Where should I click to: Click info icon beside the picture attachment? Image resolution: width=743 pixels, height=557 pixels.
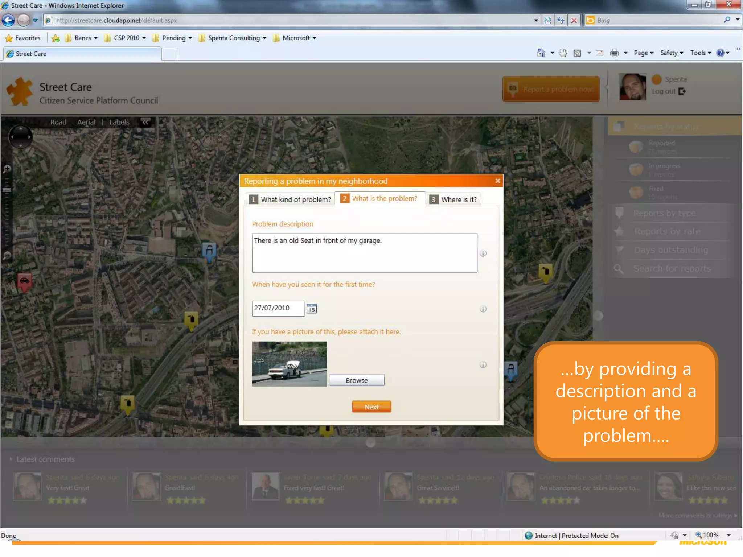[x=483, y=365]
